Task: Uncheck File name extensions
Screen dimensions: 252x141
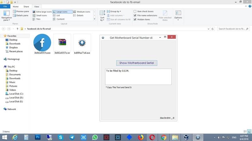Action: point(135,15)
